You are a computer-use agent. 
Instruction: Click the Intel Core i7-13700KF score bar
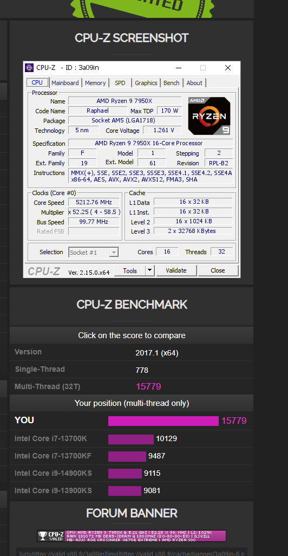(x=127, y=456)
